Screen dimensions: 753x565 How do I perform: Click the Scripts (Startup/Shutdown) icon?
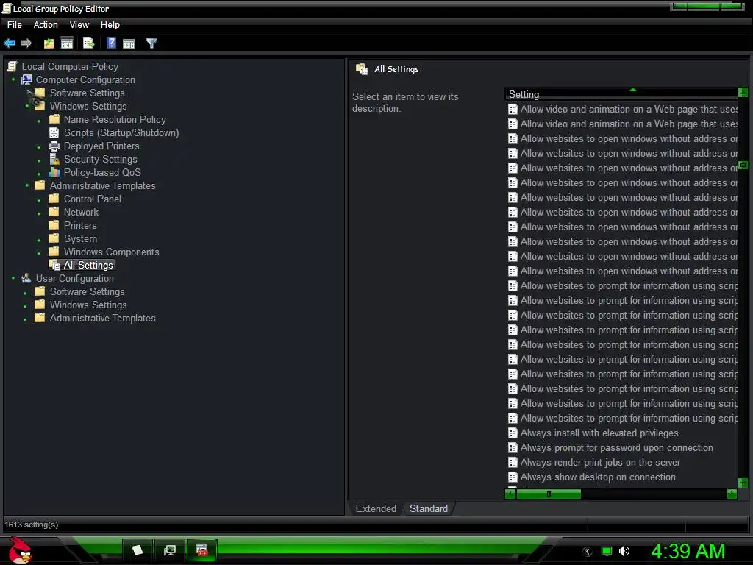pos(54,132)
